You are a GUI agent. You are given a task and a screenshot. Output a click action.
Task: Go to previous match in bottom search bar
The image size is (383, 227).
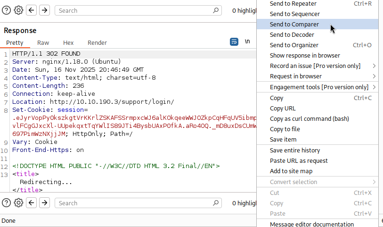coord(31,203)
